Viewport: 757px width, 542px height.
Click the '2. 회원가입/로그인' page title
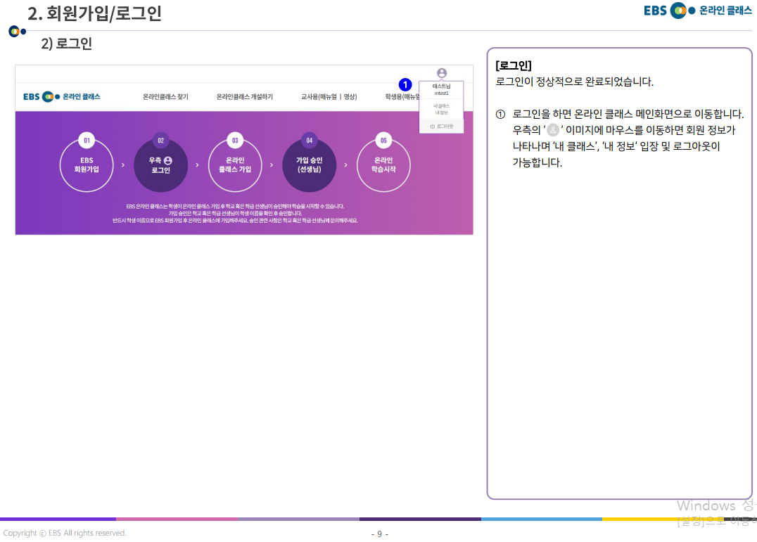(x=94, y=13)
